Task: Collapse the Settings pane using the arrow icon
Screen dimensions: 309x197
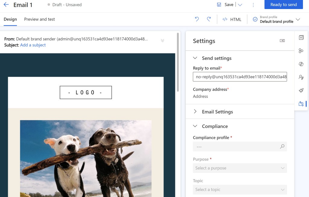Action: click(283, 41)
